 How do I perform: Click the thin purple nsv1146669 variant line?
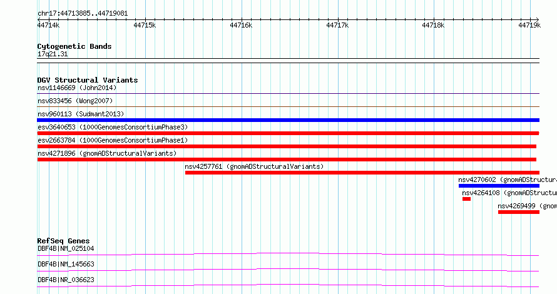pos(288,94)
